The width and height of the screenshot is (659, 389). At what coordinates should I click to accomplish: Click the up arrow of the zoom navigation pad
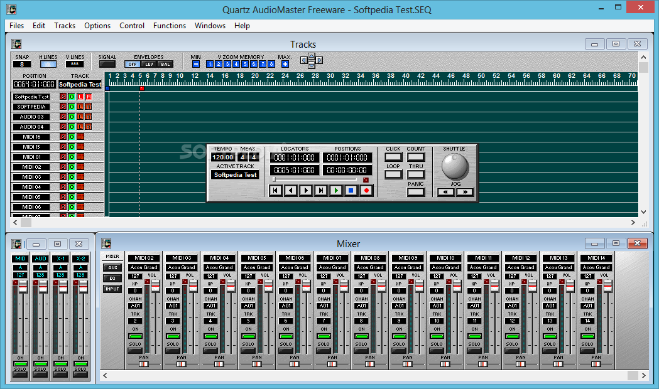tap(312, 55)
